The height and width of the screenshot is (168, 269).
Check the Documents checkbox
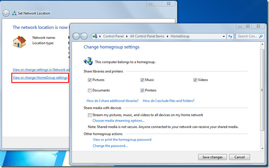(90, 90)
